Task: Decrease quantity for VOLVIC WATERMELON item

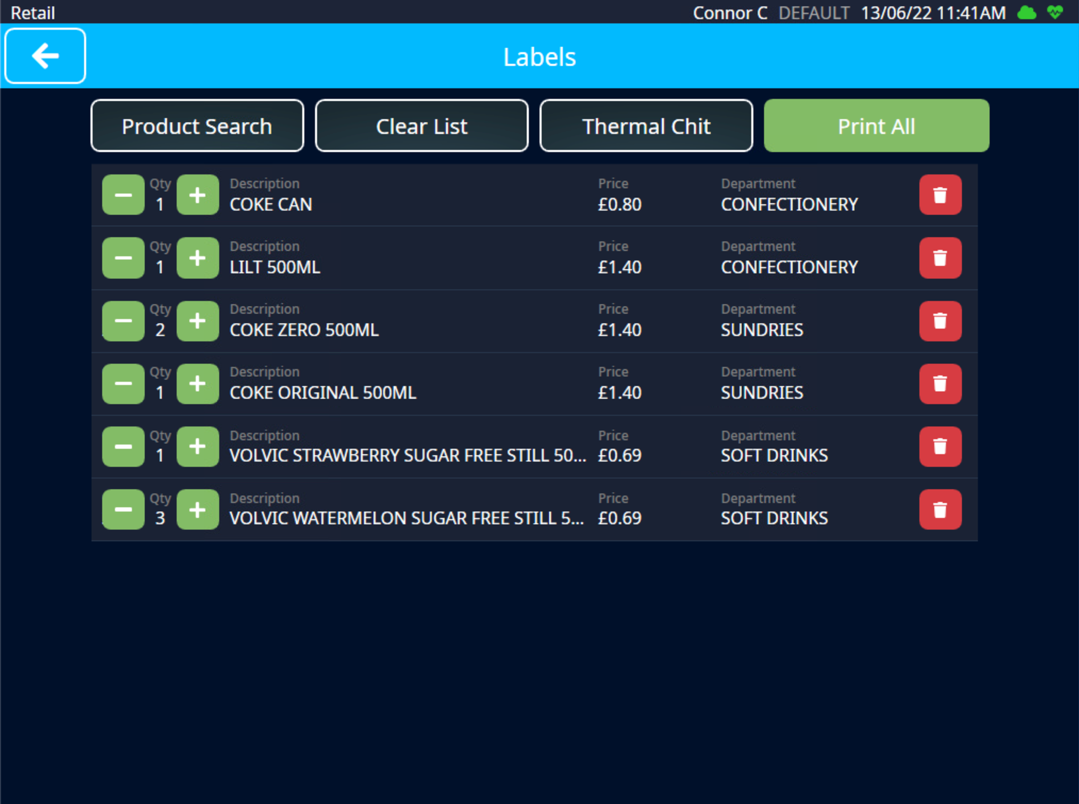Action: [x=123, y=509]
